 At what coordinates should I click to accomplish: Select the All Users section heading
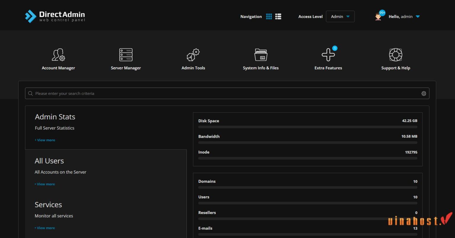pos(49,161)
